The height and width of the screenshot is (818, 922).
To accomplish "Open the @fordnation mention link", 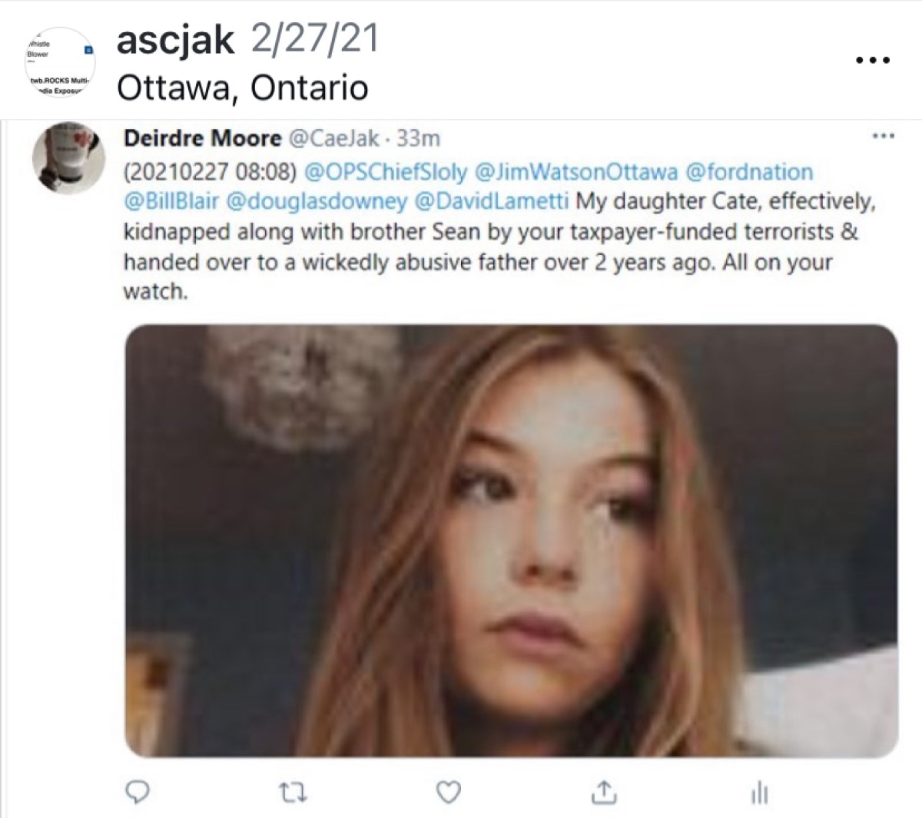I will click(x=749, y=171).
